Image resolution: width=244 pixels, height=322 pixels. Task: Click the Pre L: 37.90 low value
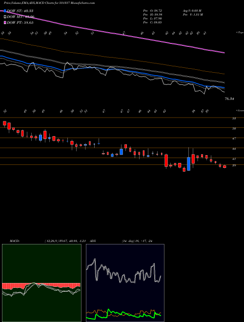[x=153, y=19]
